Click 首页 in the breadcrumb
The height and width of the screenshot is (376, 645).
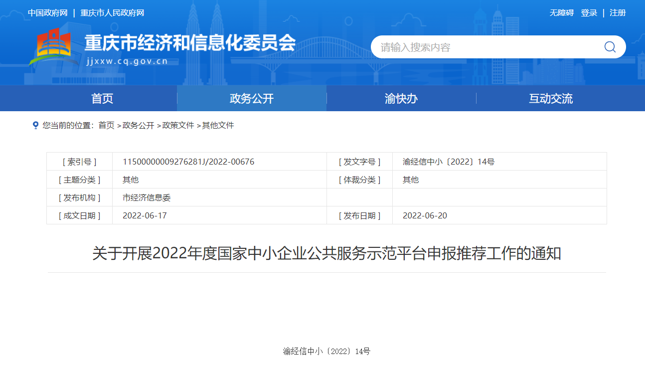tap(106, 125)
